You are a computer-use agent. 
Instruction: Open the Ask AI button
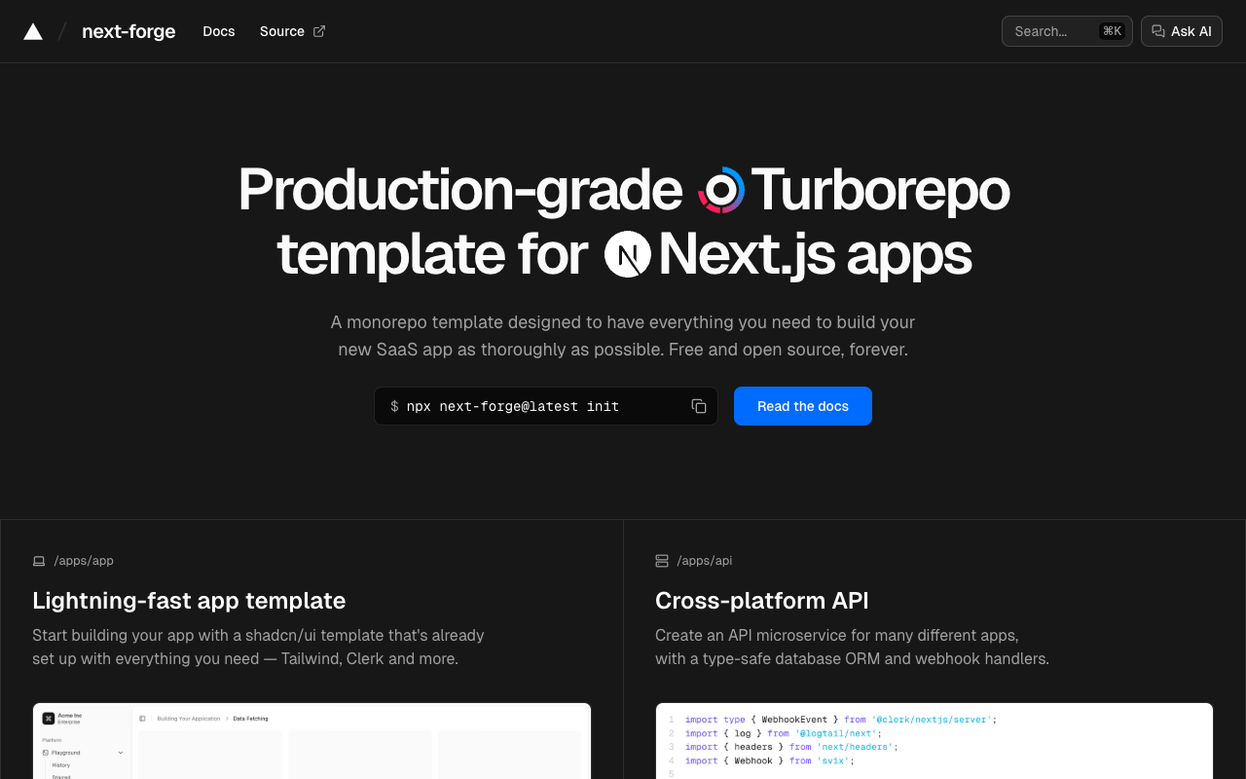click(x=1181, y=31)
